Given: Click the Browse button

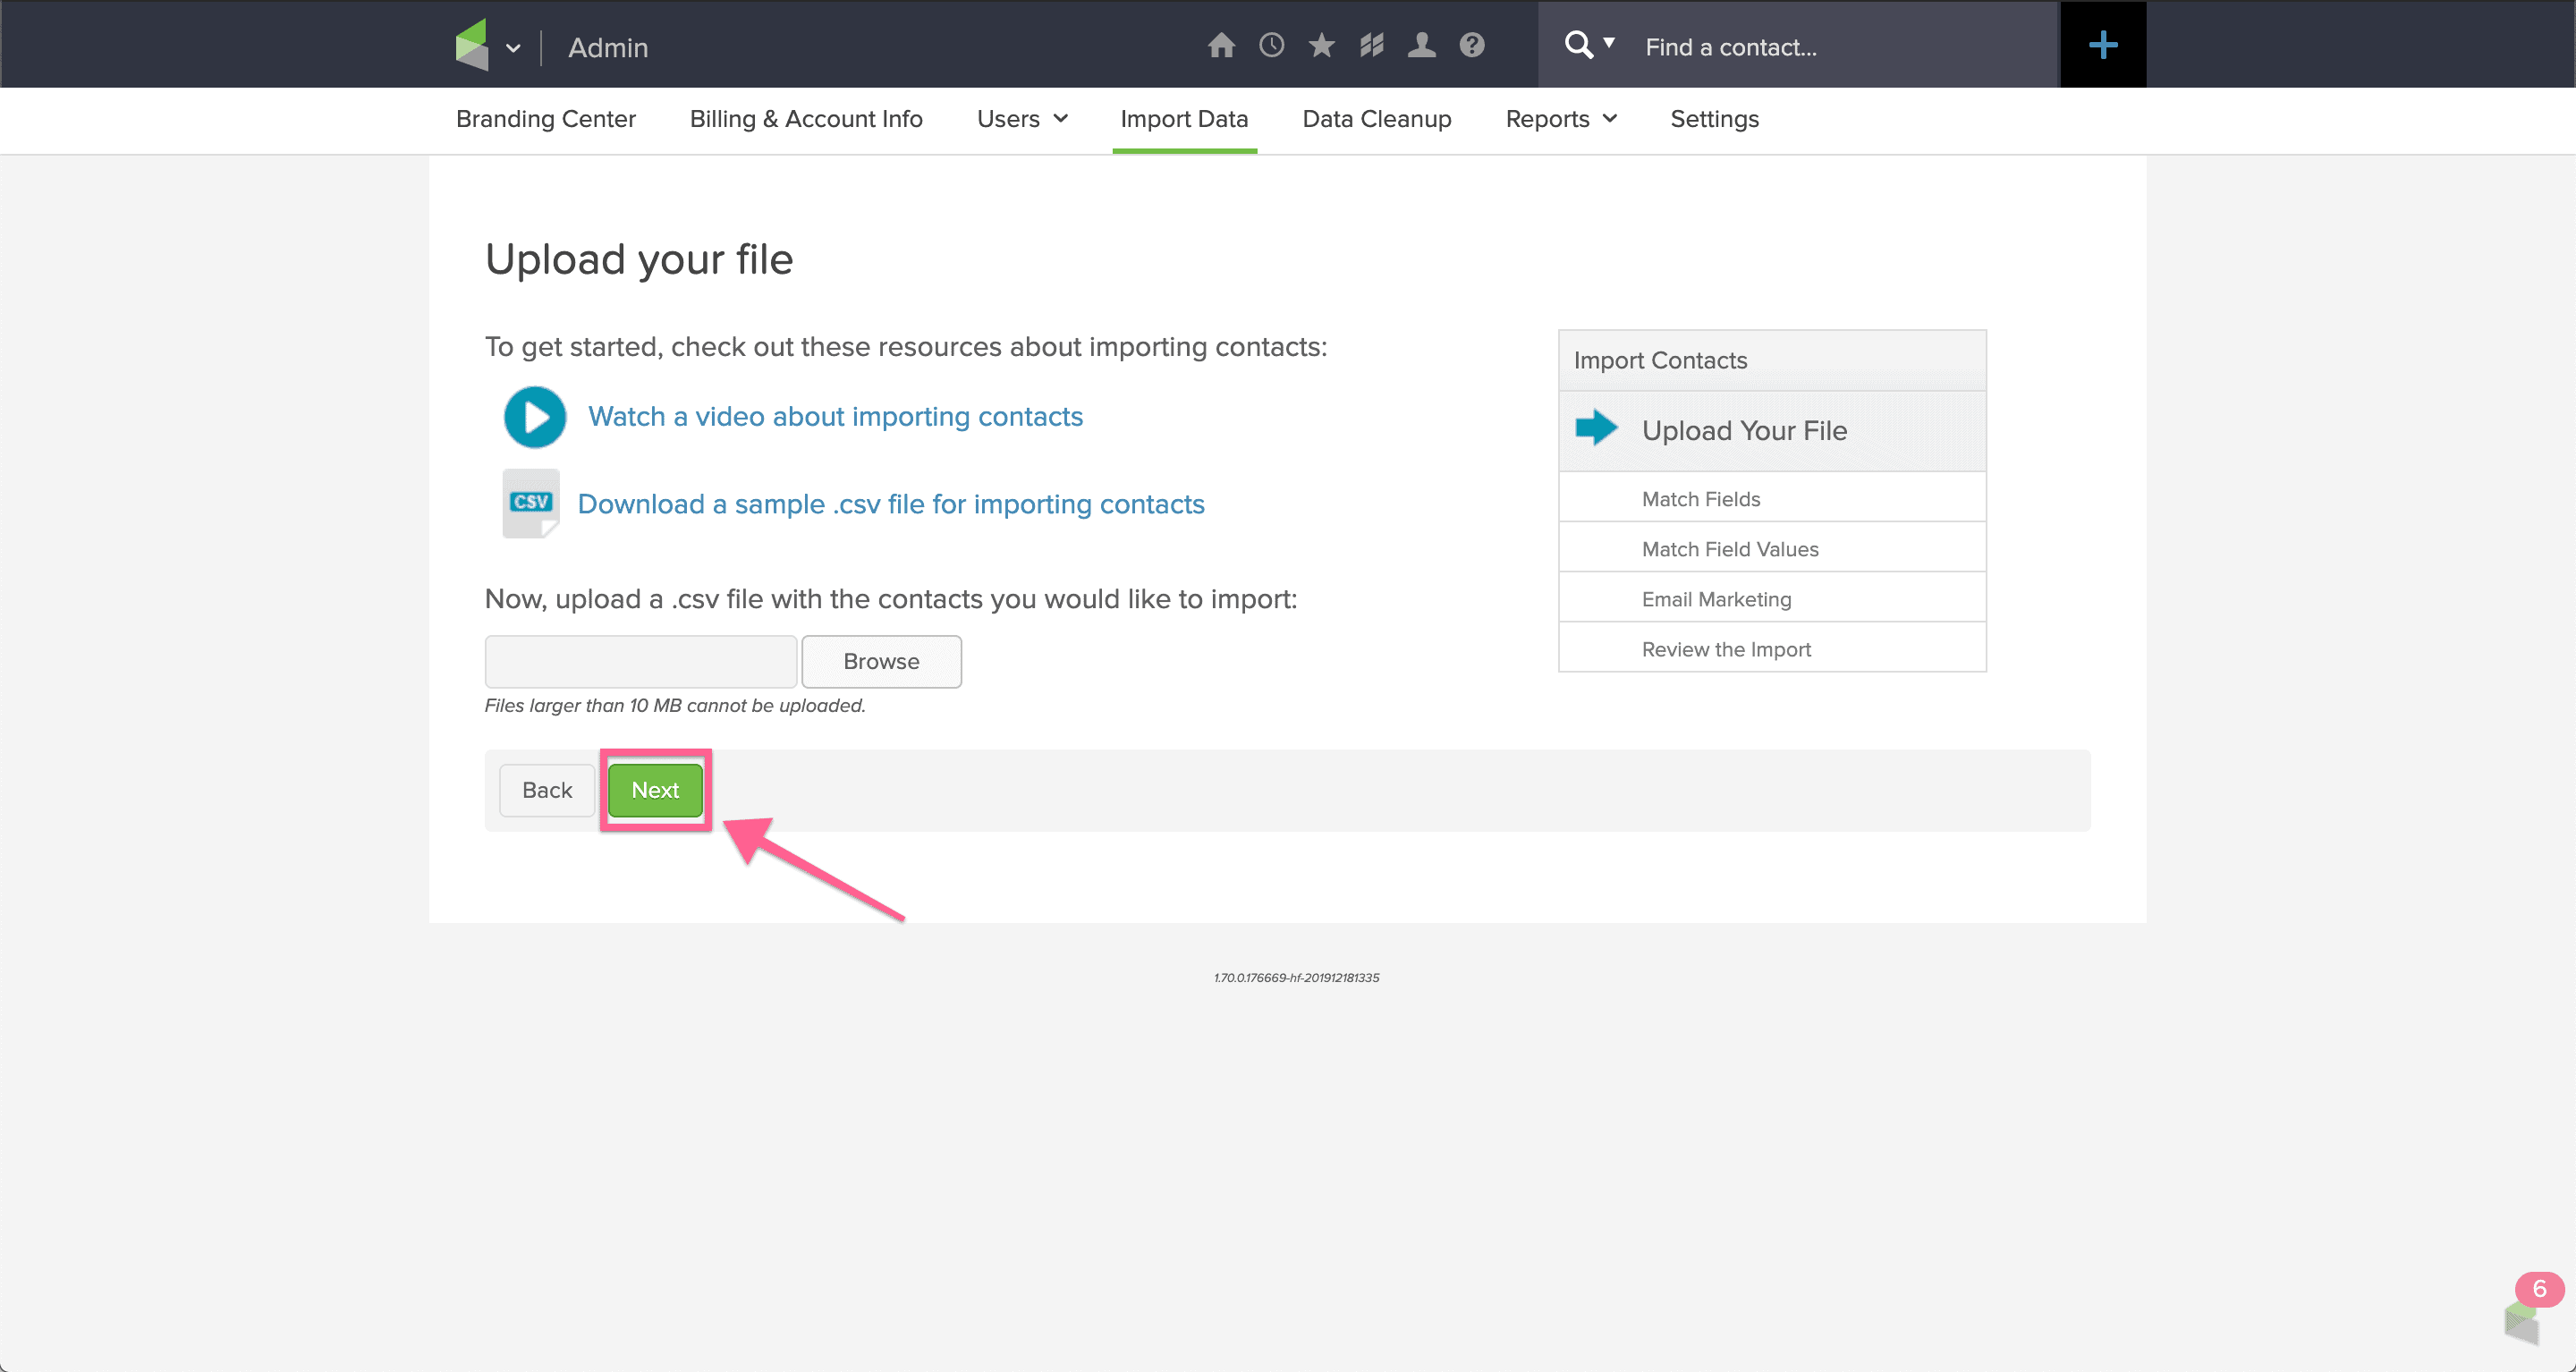Looking at the screenshot, I should coord(881,661).
